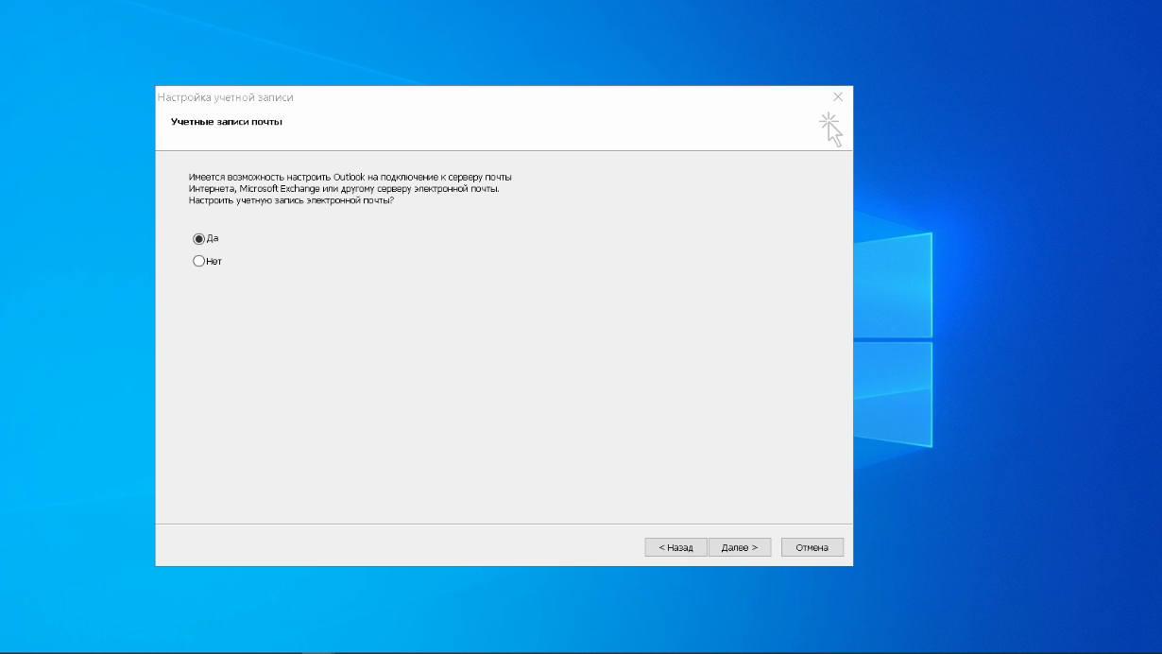
Task: Click empty desktop area below the dialog
Action: (x=501, y=610)
